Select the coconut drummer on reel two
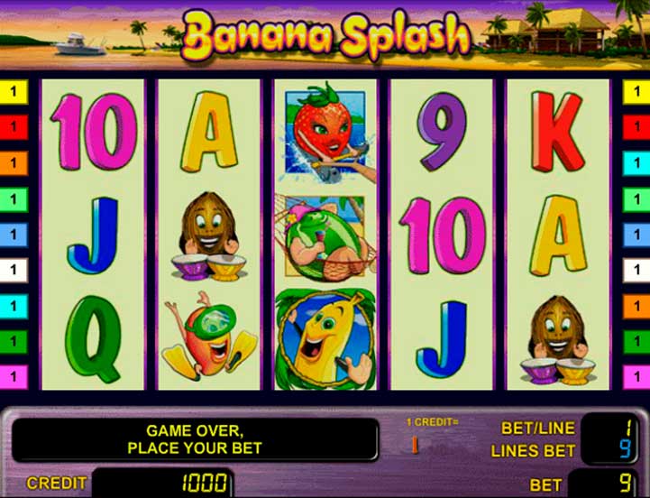Image resolution: width=650 pixels, height=498 pixels. (208, 236)
